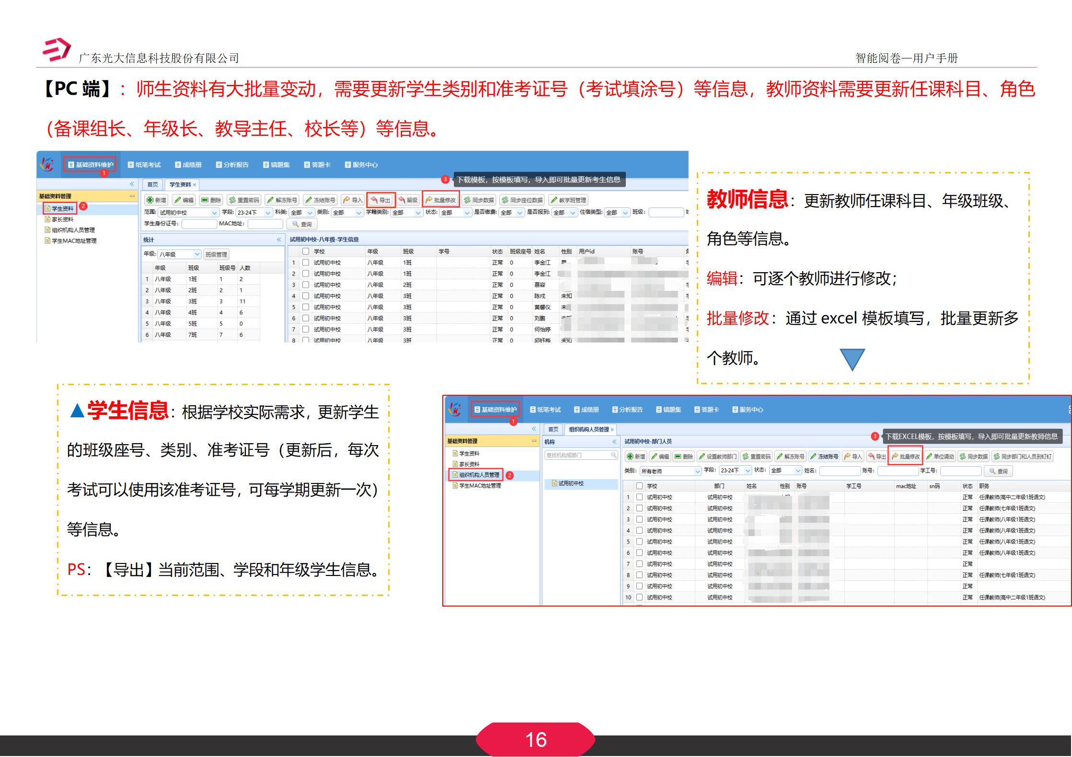Switch to the 学生资料 tab
1072x757 pixels.
[x=181, y=184]
